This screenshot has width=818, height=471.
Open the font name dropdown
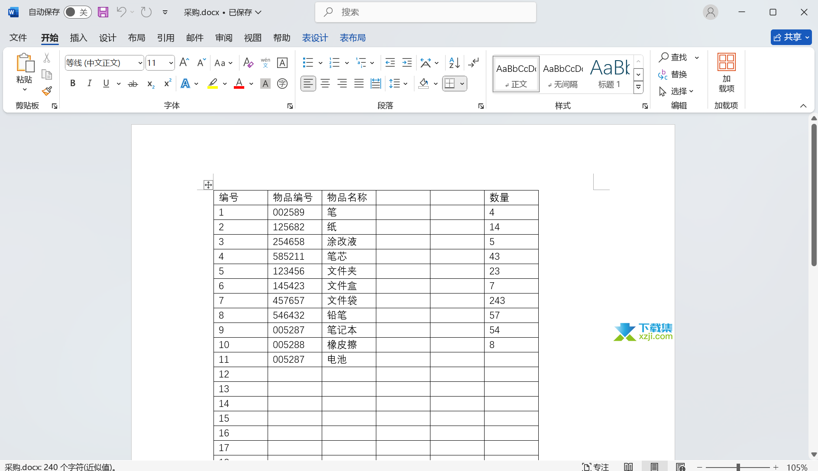click(140, 63)
